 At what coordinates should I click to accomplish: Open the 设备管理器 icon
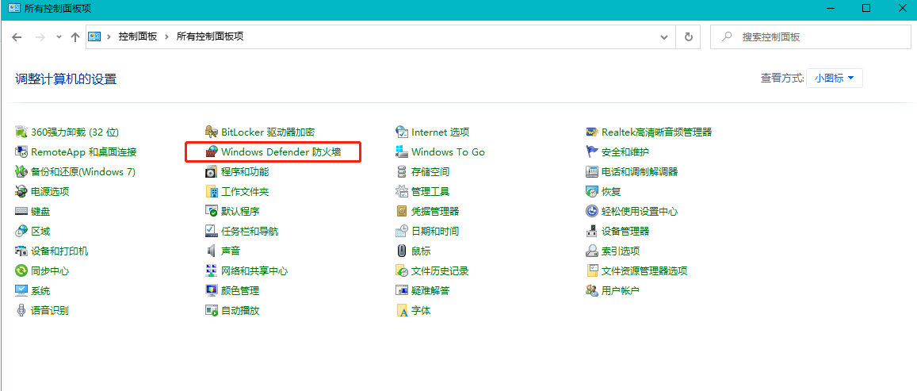tap(592, 231)
